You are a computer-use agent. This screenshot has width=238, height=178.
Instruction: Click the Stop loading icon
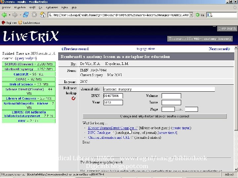(x=34, y=15)
